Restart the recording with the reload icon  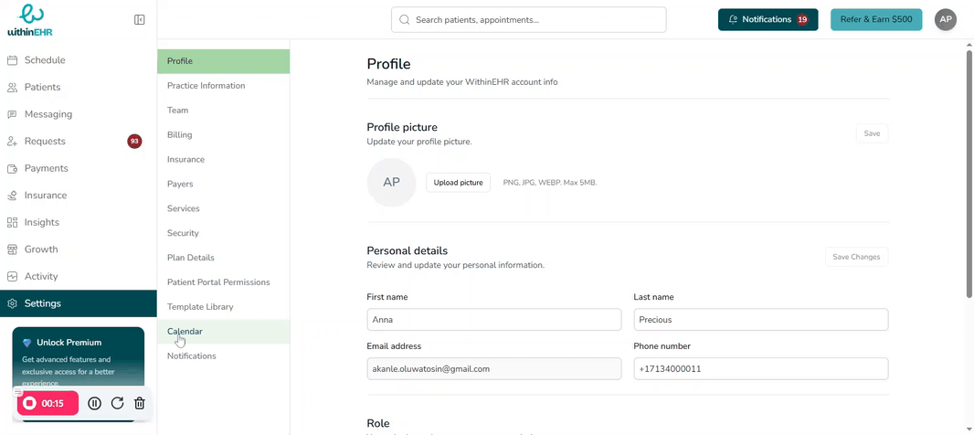coord(117,403)
